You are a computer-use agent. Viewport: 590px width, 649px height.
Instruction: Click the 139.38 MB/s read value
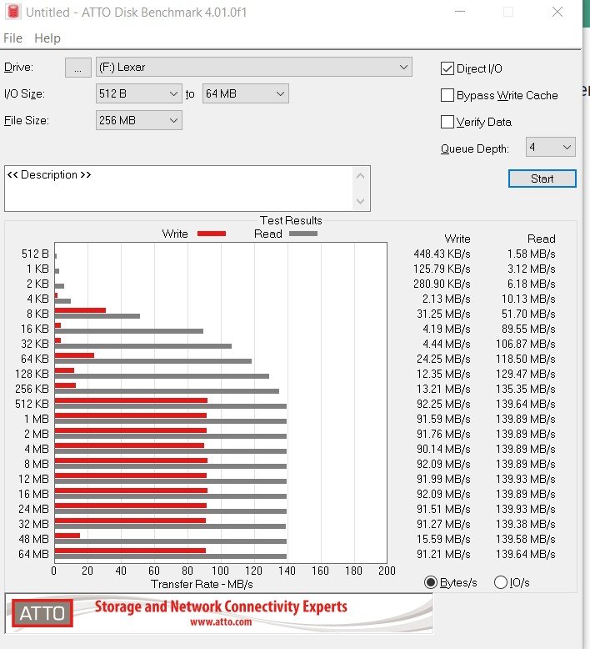pos(526,524)
